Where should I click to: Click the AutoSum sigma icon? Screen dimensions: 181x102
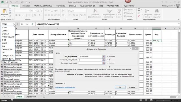139,10
